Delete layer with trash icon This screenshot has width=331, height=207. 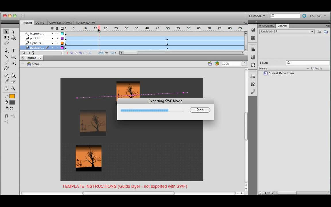33,53
